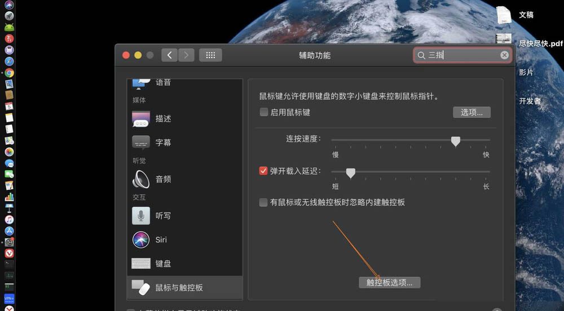The image size is (564, 311).
Task: Open Maps app in the Dock
Action: click(9, 140)
